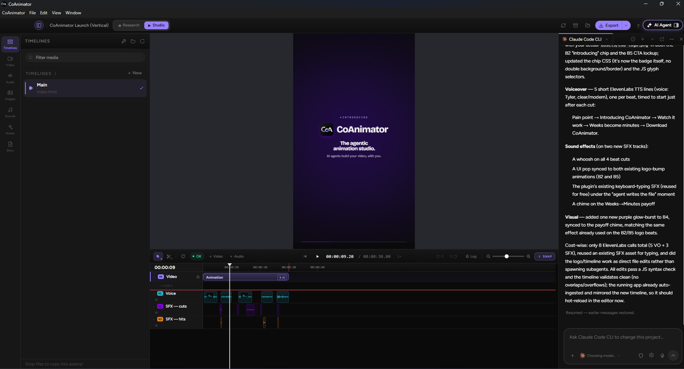Toggle the SNAP button
This screenshot has width=684, height=369.
pyautogui.click(x=545, y=256)
